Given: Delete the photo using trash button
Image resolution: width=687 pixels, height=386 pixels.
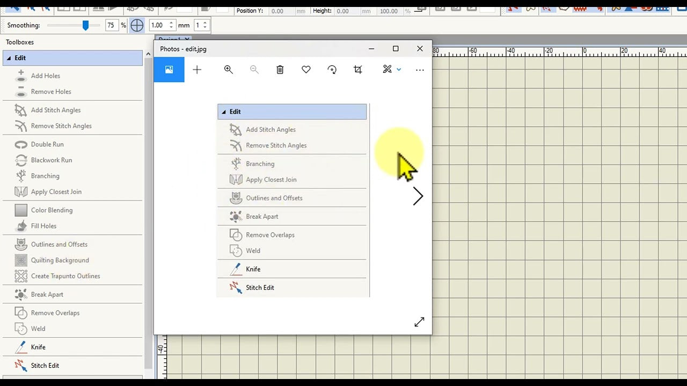Looking at the screenshot, I should (x=280, y=69).
